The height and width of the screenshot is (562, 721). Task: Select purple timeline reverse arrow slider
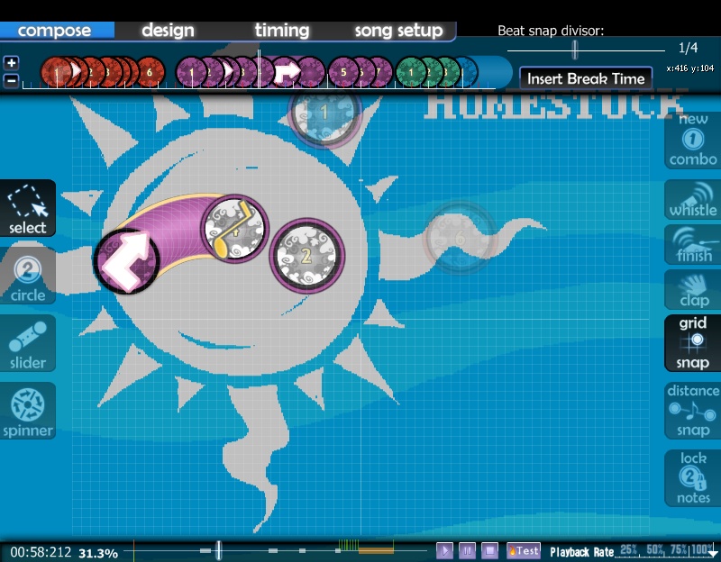pos(286,72)
